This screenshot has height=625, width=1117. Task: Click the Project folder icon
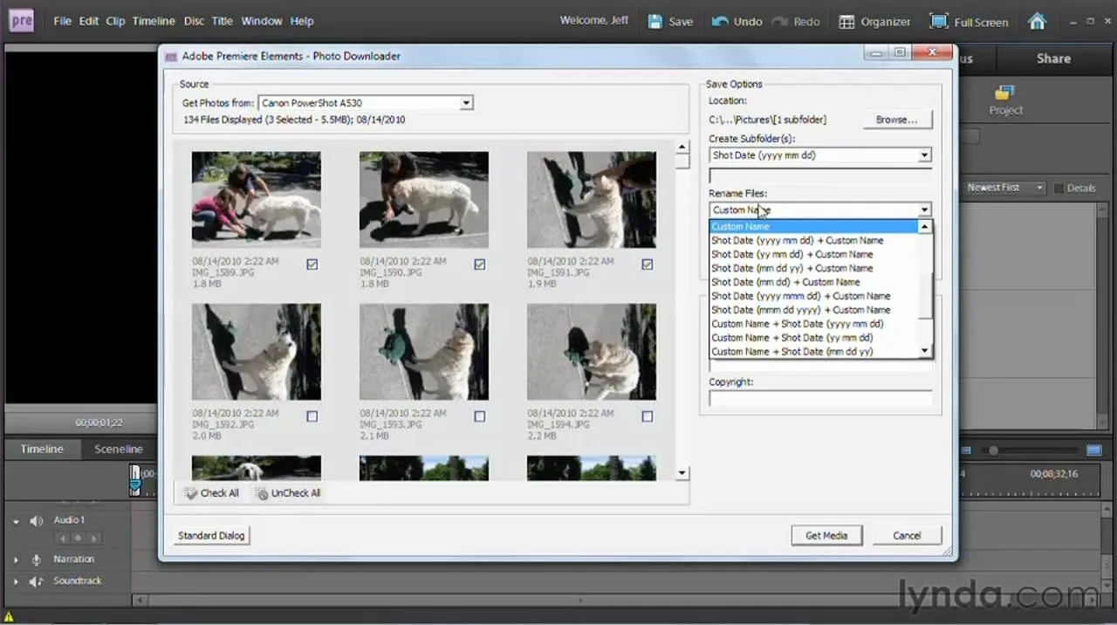[1005, 93]
